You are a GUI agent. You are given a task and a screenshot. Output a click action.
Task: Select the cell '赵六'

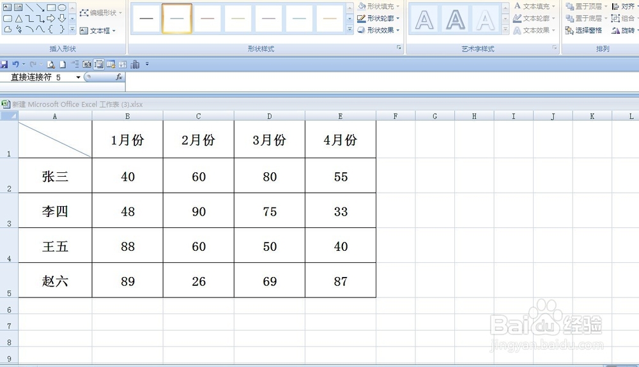coord(55,281)
